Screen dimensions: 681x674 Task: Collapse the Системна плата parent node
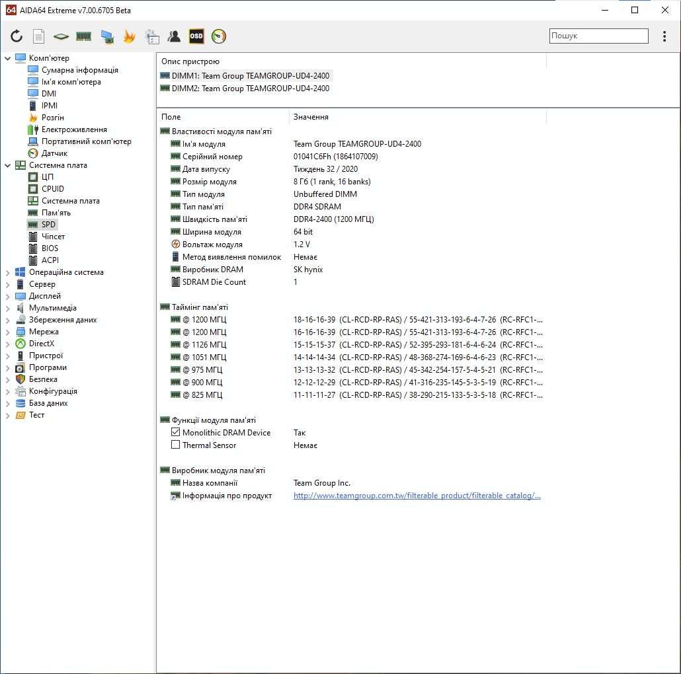[7, 165]
